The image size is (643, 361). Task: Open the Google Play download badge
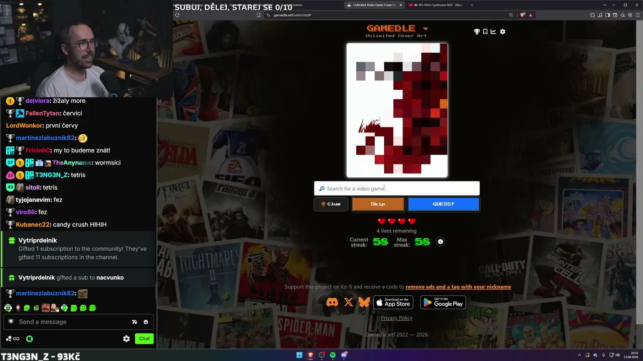pos(443,302)
